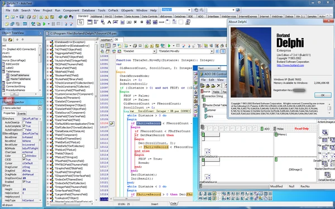Image resolution: width=335 pixels, height=209 pixels.
Task: Click the bookmark gutter icon at line 10106
Action: coord(112,124)
